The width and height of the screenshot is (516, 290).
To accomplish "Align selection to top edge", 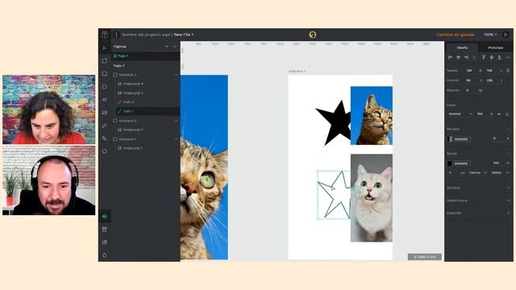I will pos(484,57).
